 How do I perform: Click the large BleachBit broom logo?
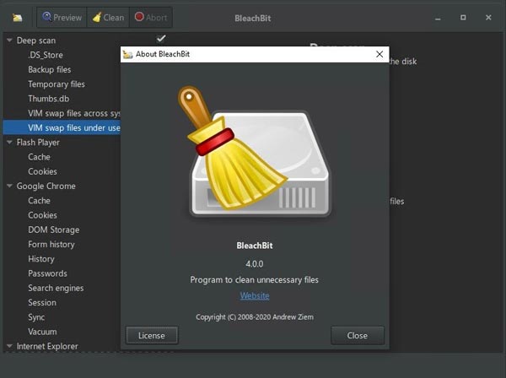[254, 152]
